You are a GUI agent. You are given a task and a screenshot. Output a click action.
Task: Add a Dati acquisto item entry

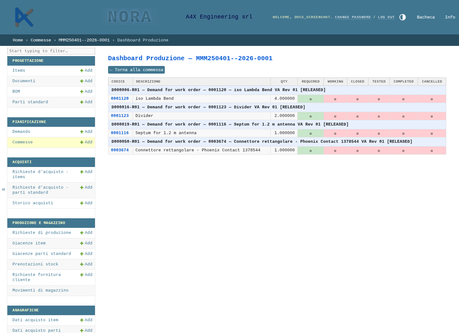coord(86,320)
